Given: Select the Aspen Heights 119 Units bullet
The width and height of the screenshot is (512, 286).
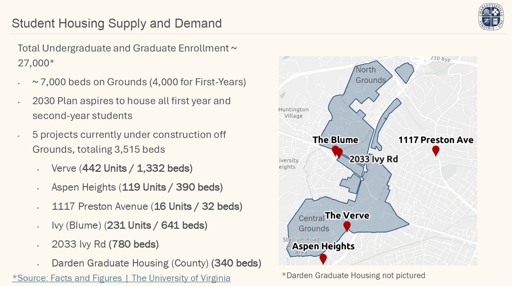Looking at the screenshot, I should click(x=137, y=187).
